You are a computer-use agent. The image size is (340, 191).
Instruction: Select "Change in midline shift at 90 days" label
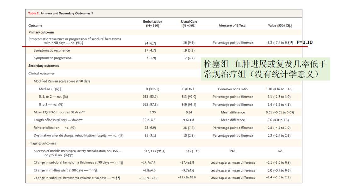point(65,170)
